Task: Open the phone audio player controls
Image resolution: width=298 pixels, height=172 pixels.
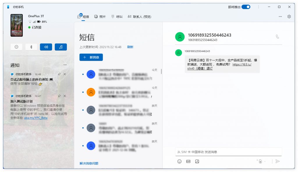Action: 61,47
